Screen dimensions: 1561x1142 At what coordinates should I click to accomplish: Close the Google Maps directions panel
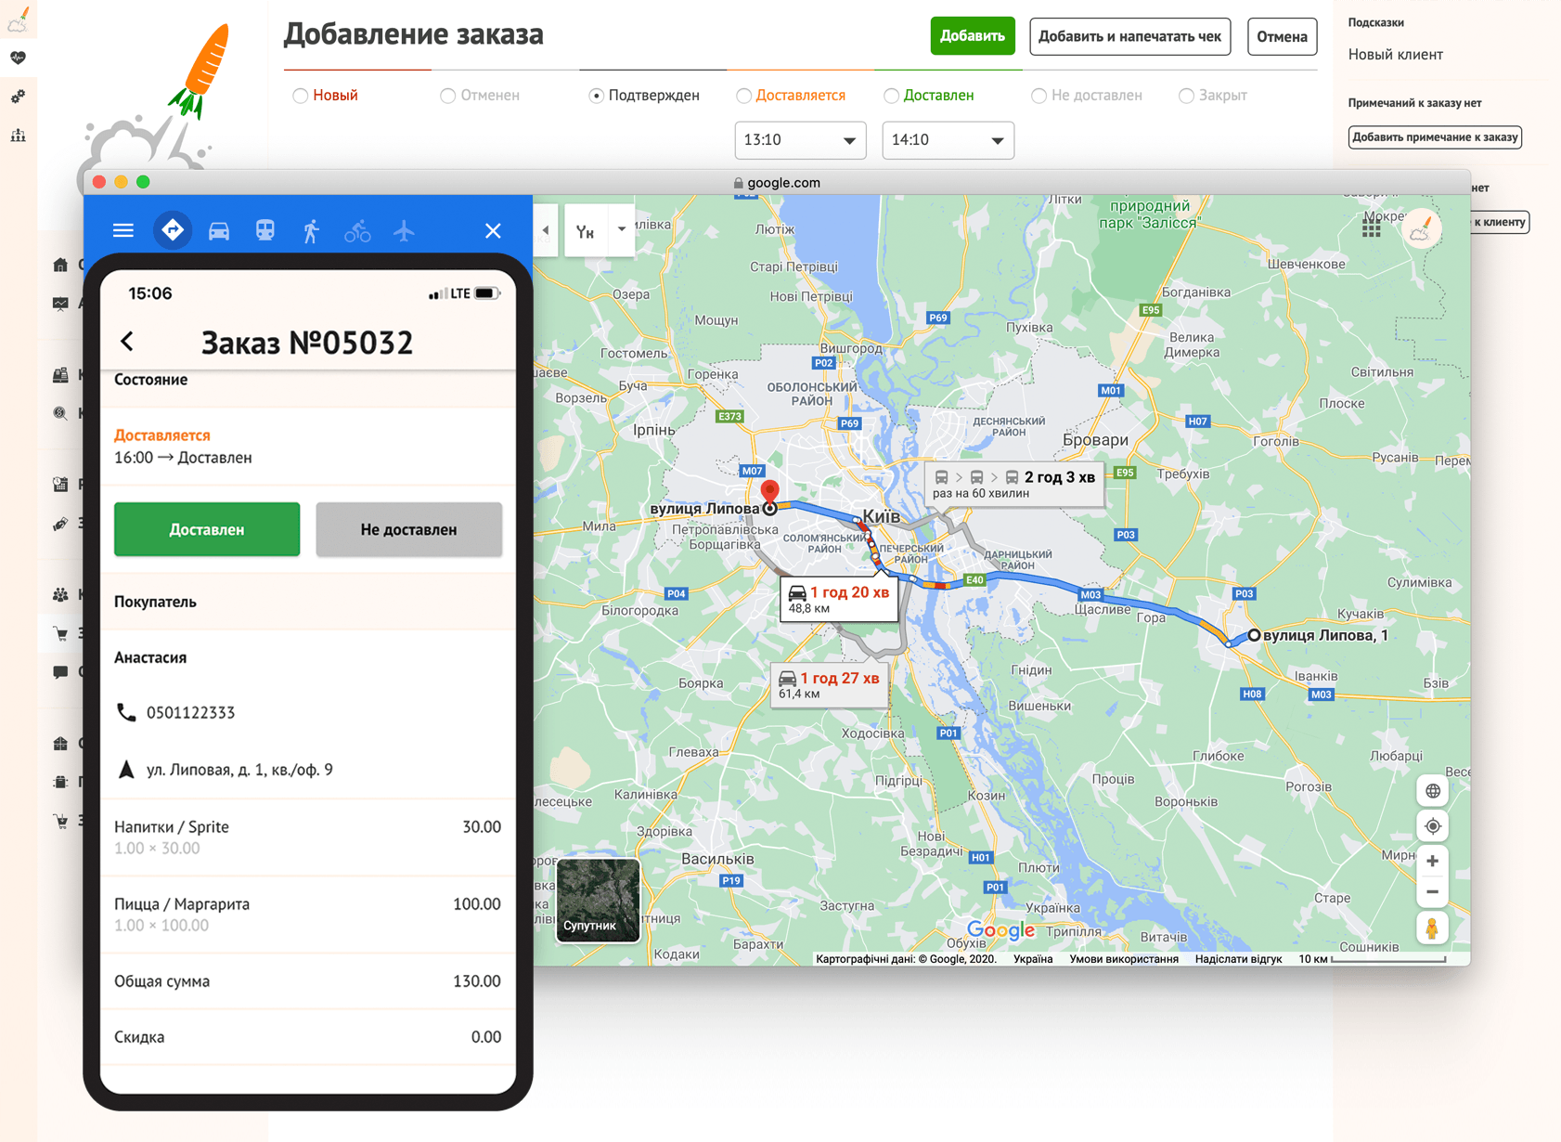(x=493, y=230)
